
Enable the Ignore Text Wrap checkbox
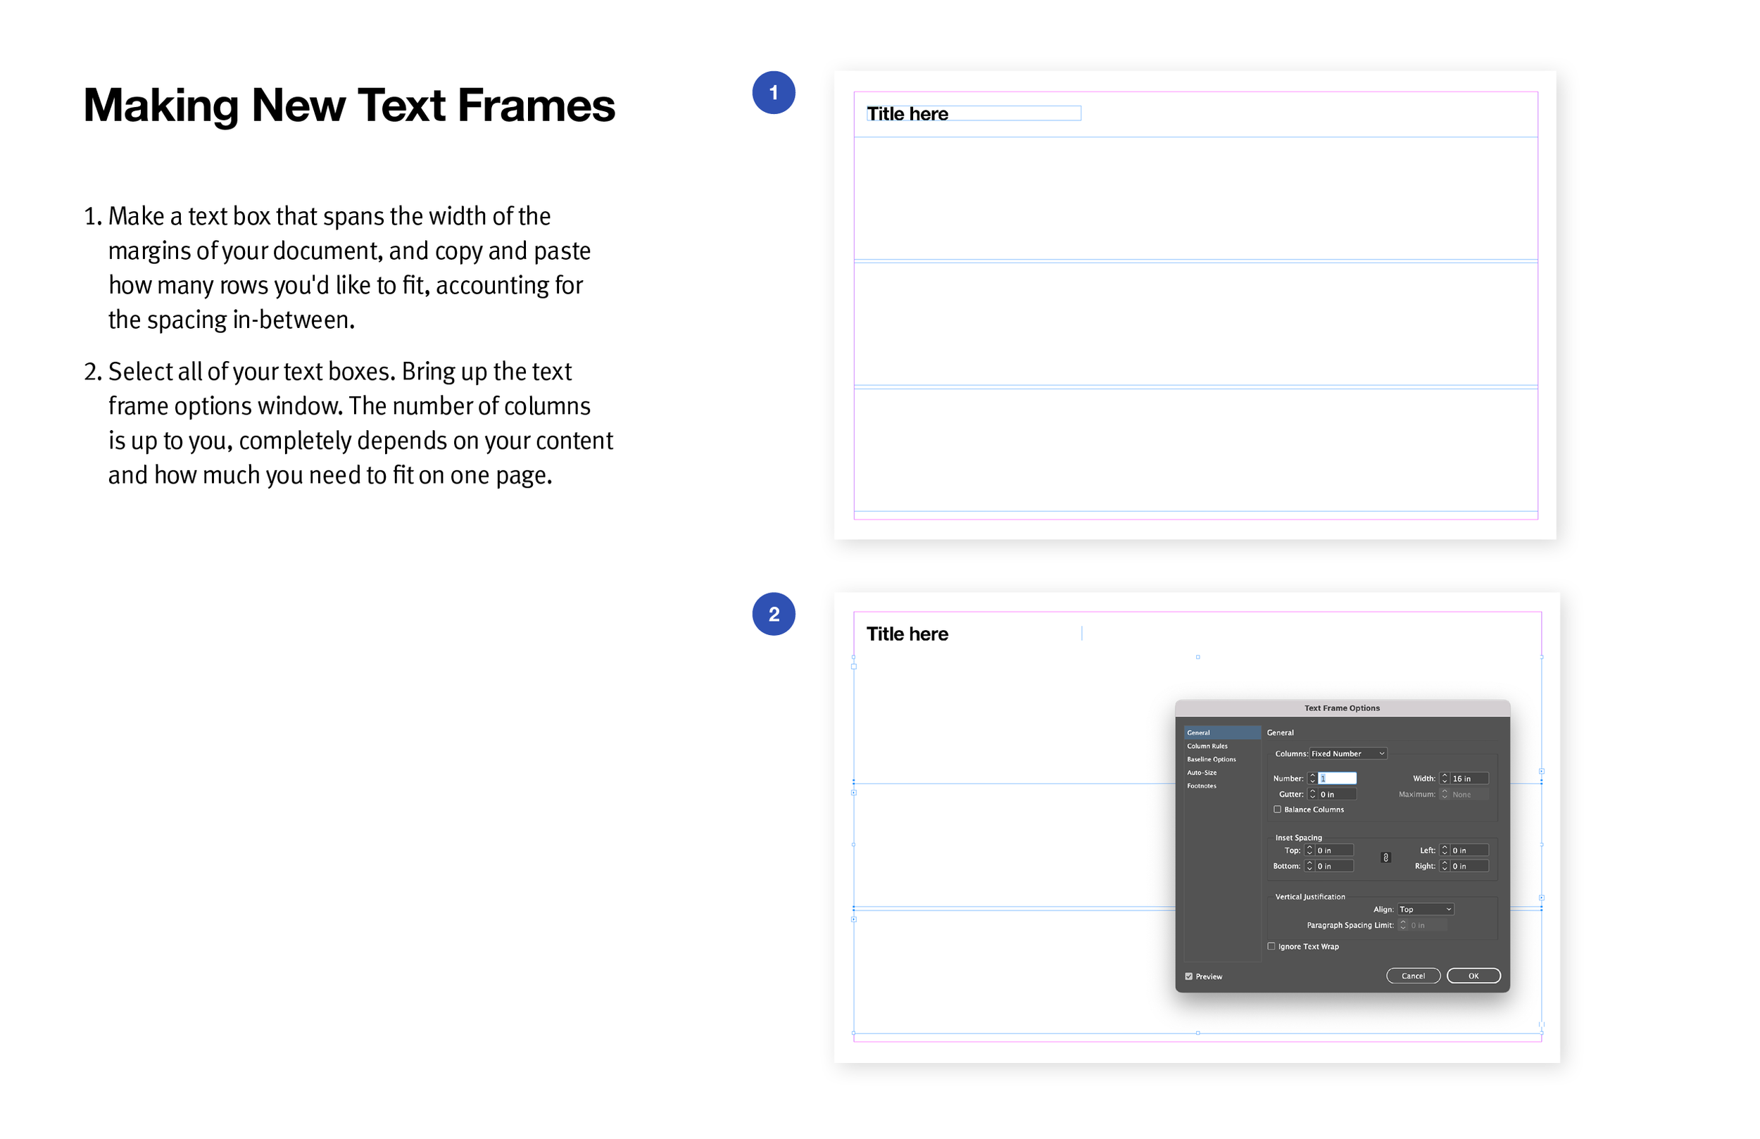pyautogui.click(x=1271, y=947)
